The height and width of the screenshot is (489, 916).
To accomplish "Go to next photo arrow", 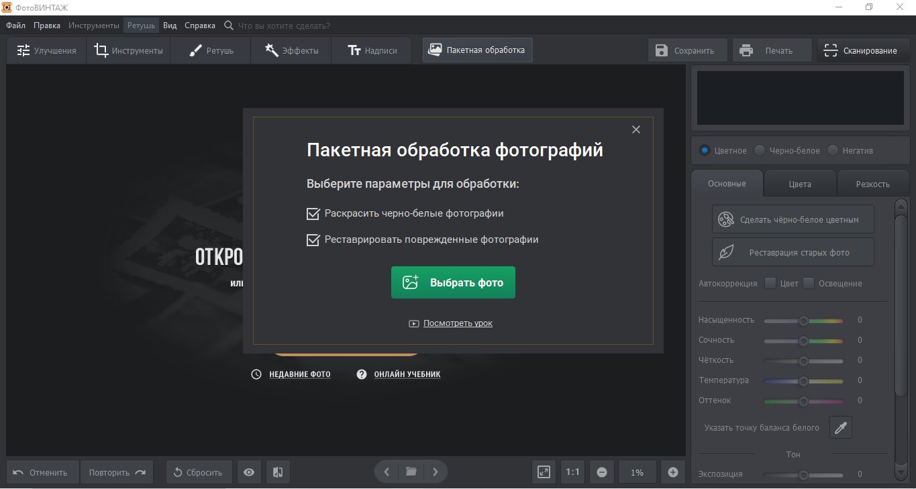I will click(x=436, y=472).
